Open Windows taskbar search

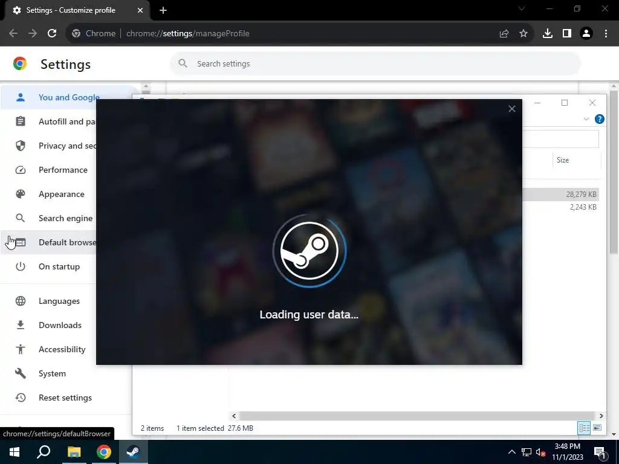point(44,452)
